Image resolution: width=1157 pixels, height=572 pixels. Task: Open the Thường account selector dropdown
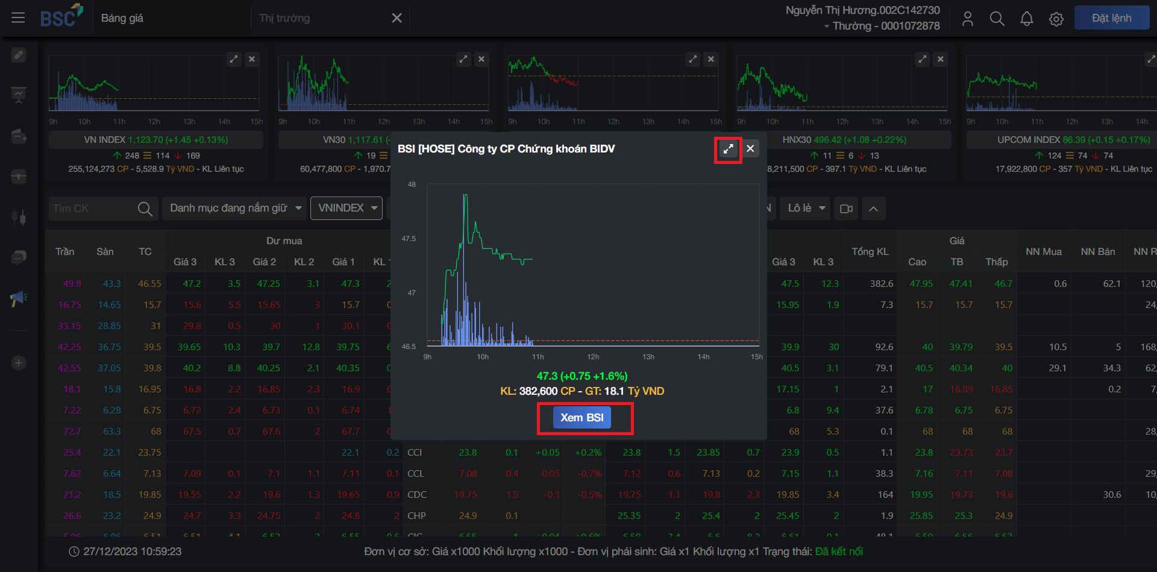[x=882, y=26]
